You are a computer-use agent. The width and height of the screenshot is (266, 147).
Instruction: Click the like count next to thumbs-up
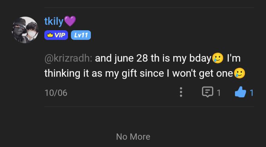[252, 93]
